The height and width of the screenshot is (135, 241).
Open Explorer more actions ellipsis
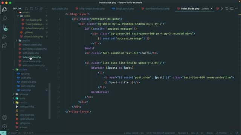click(x=46, y=9)
